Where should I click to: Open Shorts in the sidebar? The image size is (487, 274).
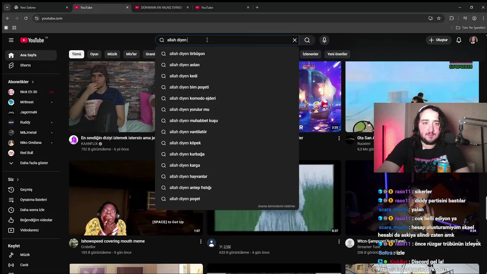click(x=31, y=65)
